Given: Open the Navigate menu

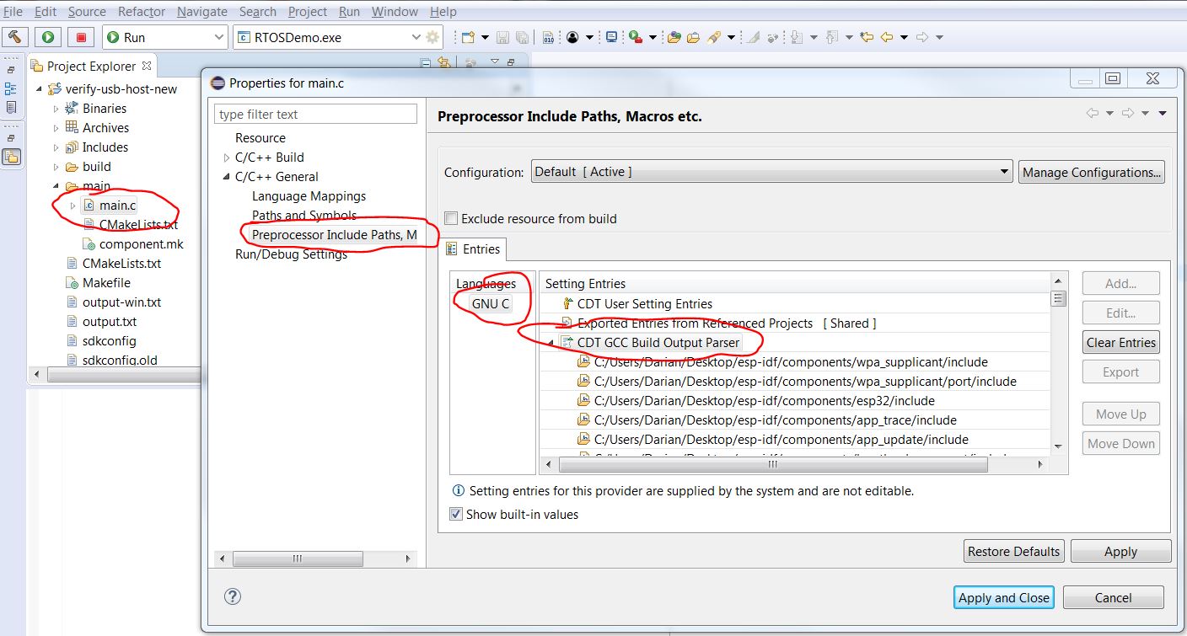Looking at the screenshot, I should tap(202, 12).
